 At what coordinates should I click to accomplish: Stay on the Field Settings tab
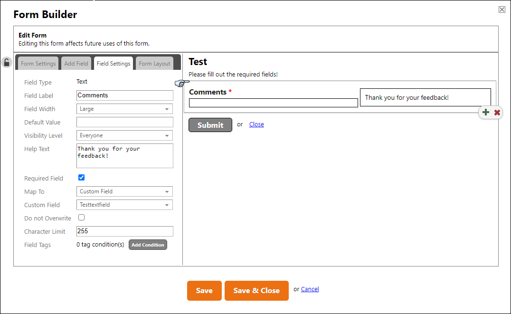(x=113, y=63)
